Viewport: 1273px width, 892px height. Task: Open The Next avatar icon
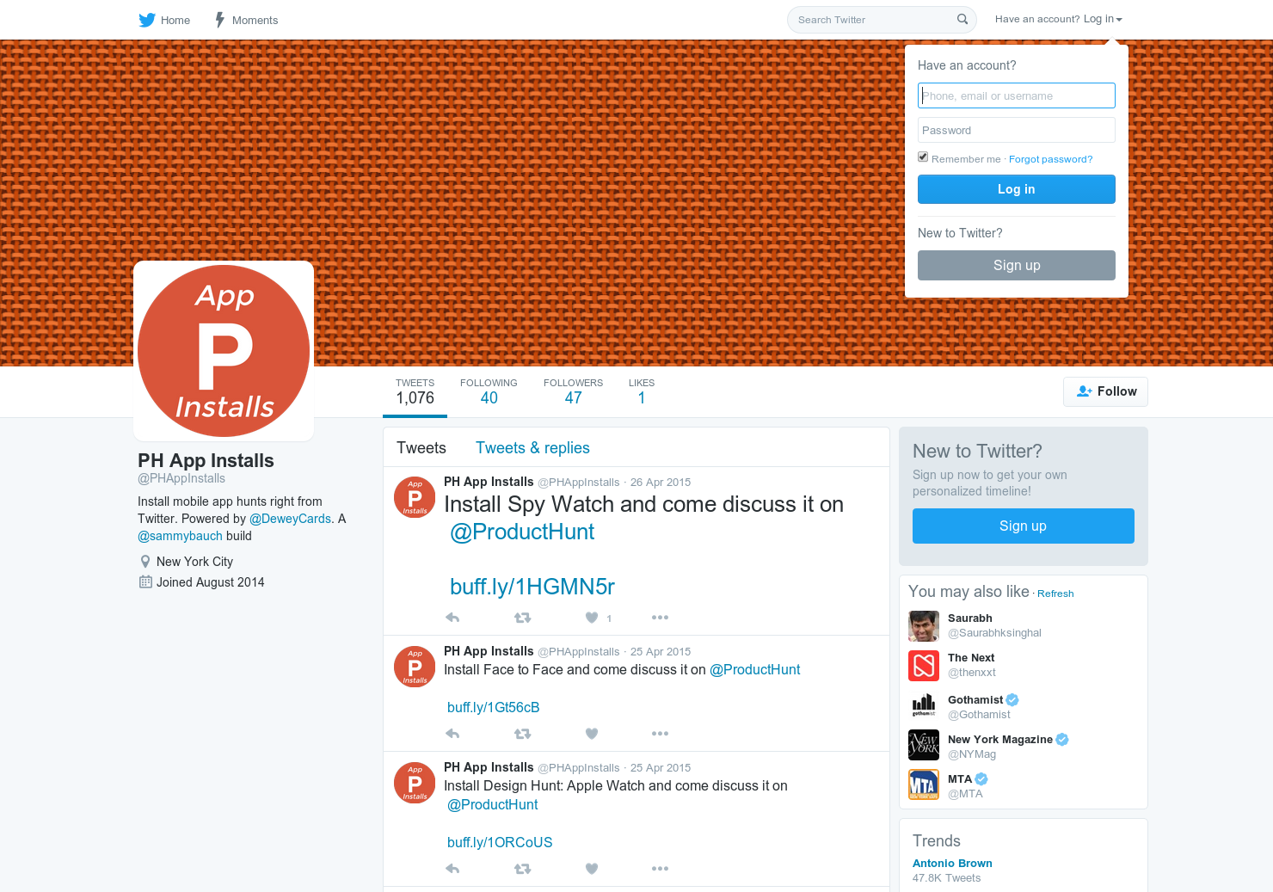pyautogui.click(x=924, y=666)
